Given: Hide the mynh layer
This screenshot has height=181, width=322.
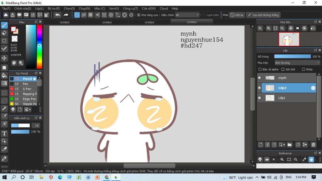Looking at the screenshot, I should (x=259, y=78).
